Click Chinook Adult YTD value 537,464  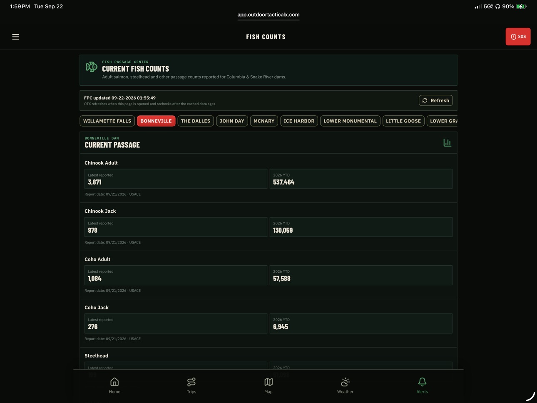pos(283,182)
